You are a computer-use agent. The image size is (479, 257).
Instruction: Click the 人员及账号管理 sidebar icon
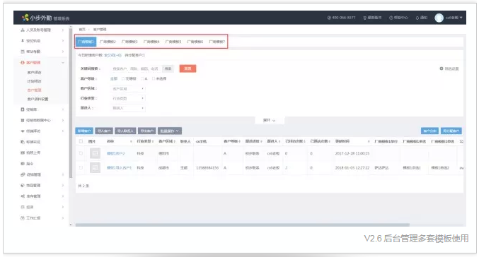coord(23,30)
